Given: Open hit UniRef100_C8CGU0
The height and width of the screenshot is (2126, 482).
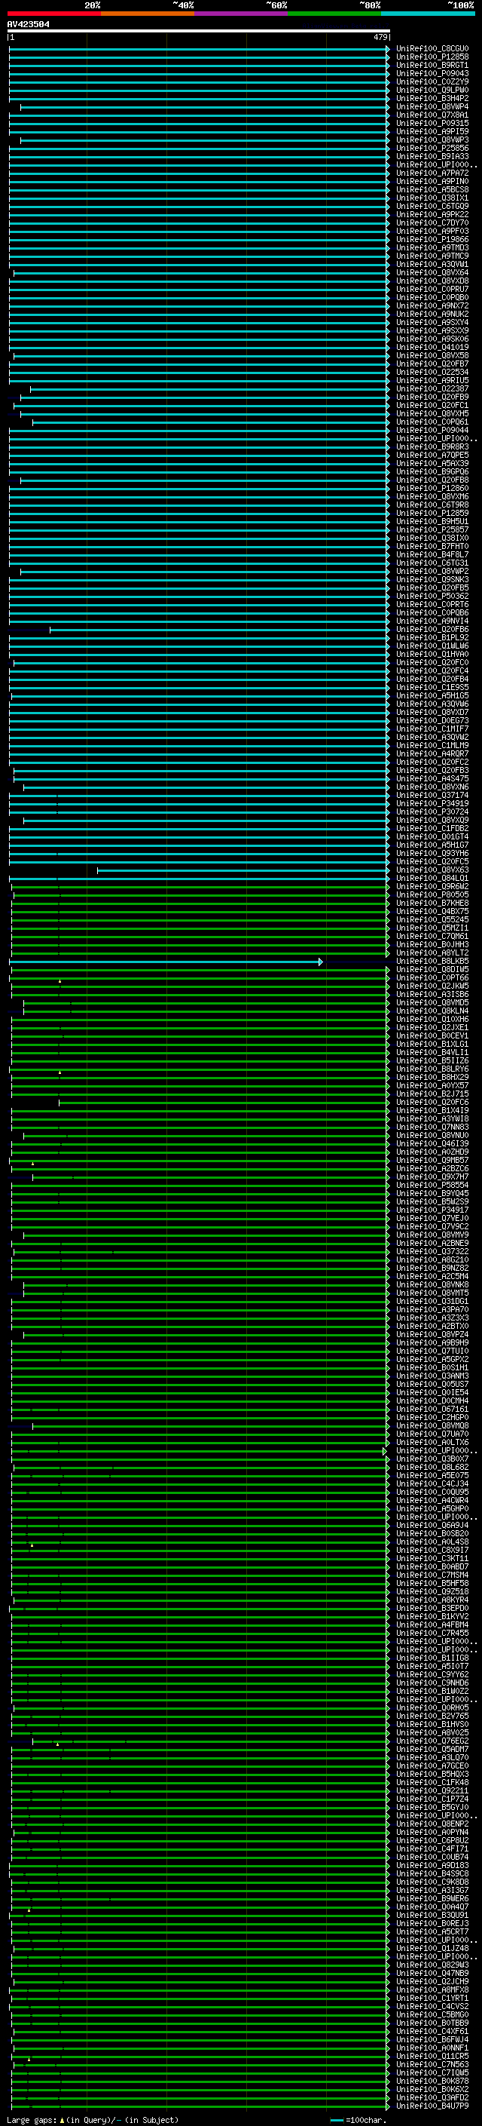Looking at the screenshot, I should point(432,49).
